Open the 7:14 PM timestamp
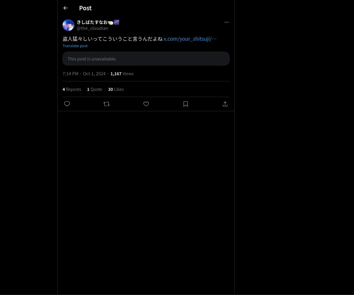Viewport: 354px width, 295px height. pos(71,74)
